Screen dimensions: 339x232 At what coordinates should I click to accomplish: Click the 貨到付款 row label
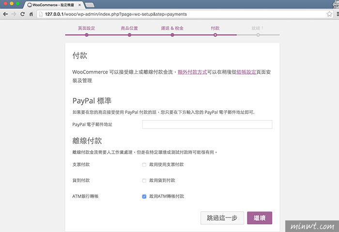pos(81,180)
